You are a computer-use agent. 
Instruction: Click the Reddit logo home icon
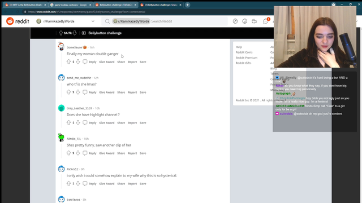click(x=10, y=21)
